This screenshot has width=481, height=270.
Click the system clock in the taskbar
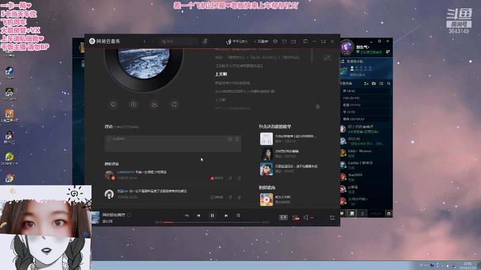point(468,265)
